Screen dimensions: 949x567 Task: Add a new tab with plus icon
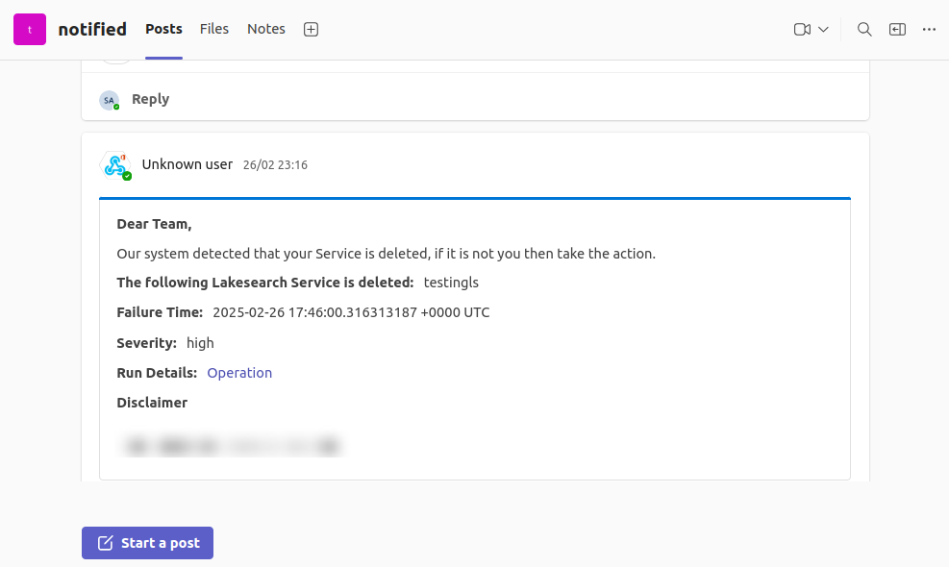311,30
